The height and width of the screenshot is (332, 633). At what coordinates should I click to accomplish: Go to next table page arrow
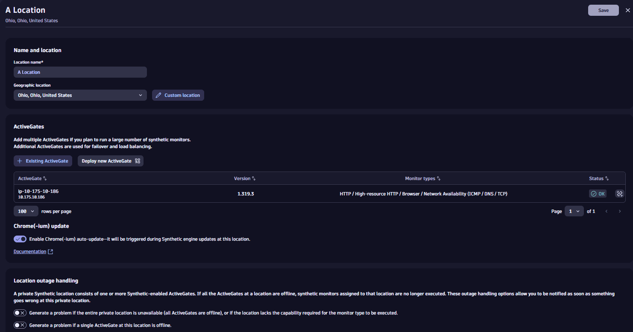[620, 211]
